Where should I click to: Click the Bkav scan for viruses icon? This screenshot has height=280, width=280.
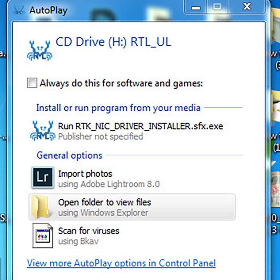pyautogui.click(x=43, y=236)
